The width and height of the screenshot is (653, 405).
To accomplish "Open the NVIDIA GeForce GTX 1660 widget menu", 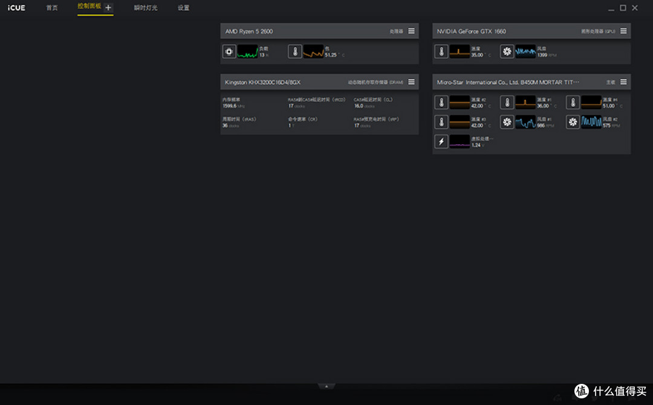I will (623, 31).
